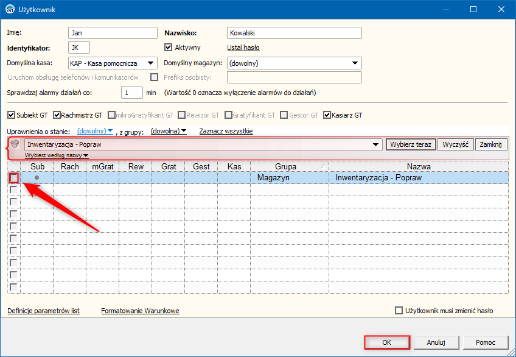Click the Ustal hasło link
Image resolution: width=516 pixels, height=357 pixels.
(243, 48)
